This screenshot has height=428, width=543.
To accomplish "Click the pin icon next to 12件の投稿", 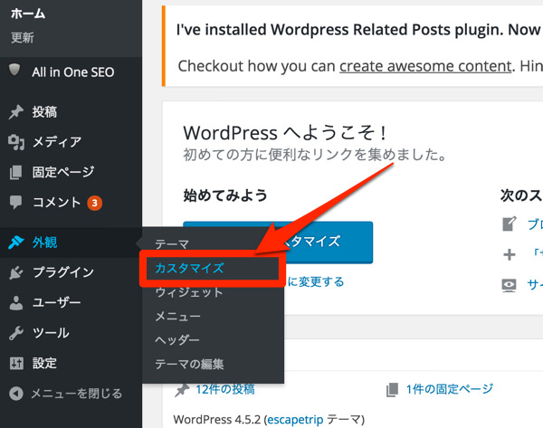I will (182, 390).
